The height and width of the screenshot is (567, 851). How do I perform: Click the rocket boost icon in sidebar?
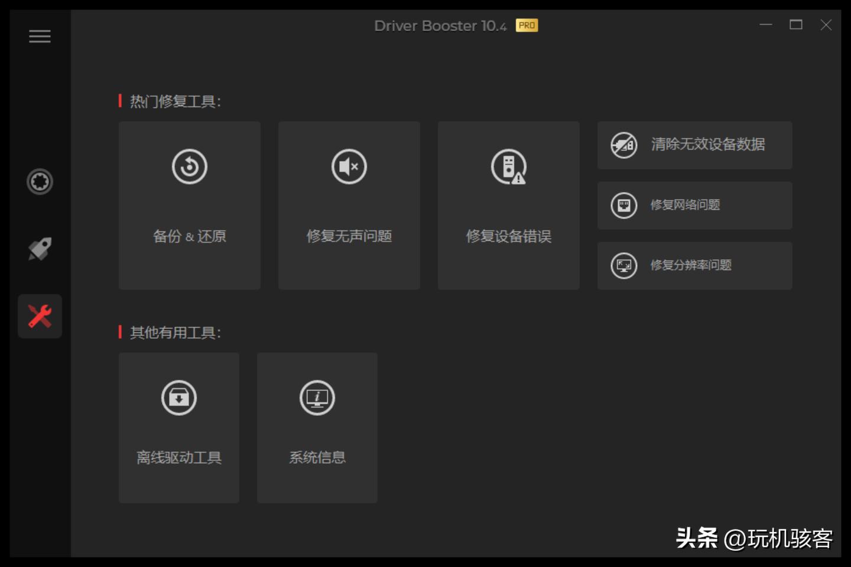pyautogui.click(x=40, y=249)
